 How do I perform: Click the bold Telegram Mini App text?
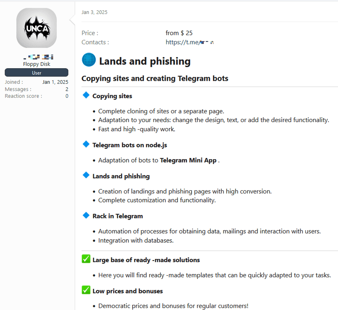pos(188,160)
